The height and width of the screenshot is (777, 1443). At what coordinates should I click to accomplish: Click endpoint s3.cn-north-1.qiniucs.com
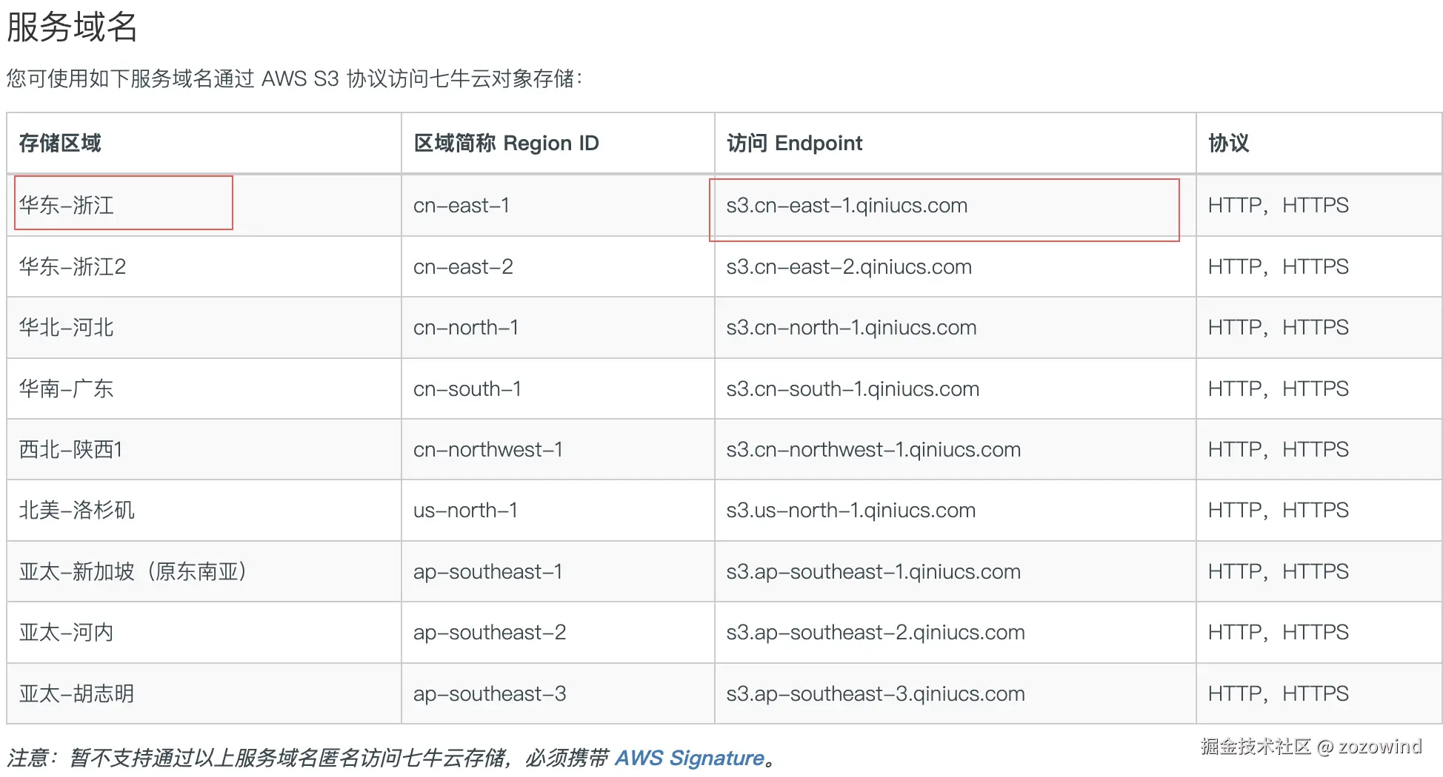pos(851,327)
